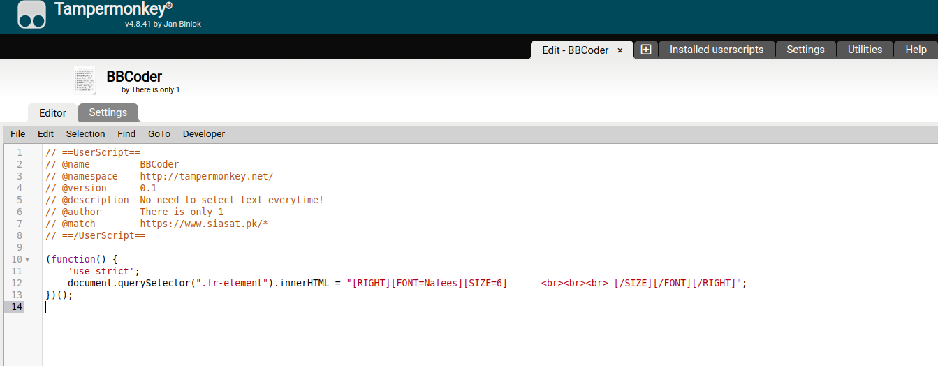Collapse the function fold arrow at line 10
Viewport: 938px width, 366px height.
pyautogui.click(x=27, y=260)
